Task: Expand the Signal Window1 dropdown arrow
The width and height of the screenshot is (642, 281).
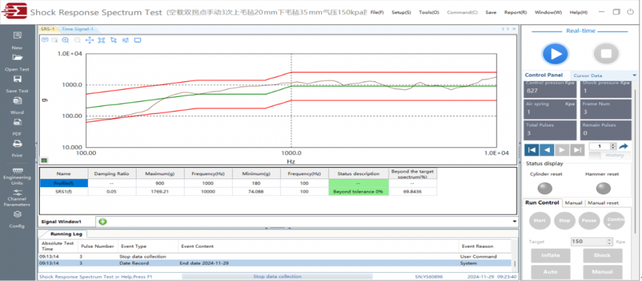Action: (515, 221)
